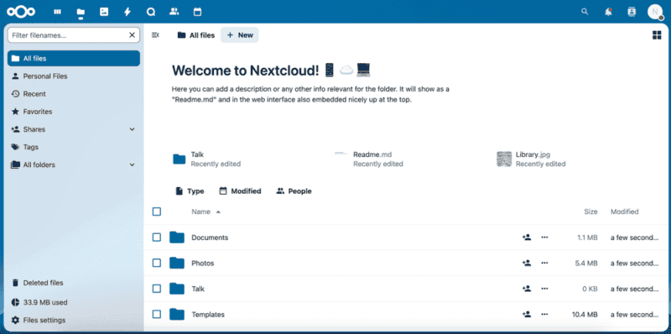671x334 pixels.
Task: Check the Documents row checkbox
Action: 157,237
